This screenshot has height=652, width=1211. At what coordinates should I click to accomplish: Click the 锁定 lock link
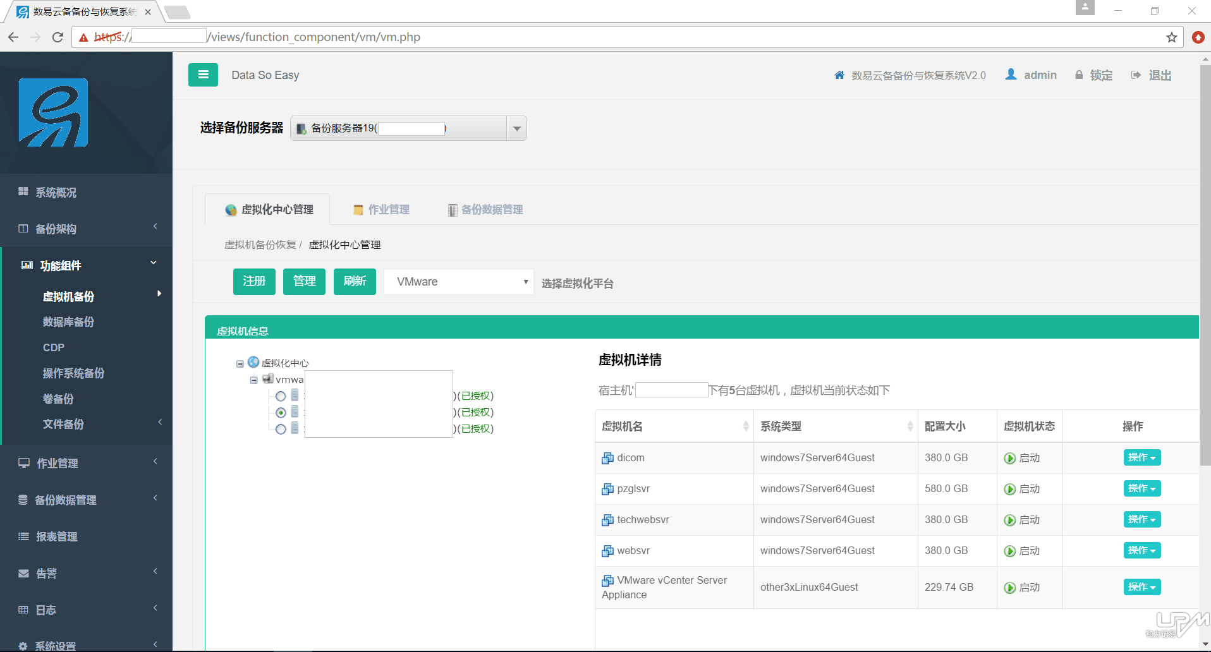click(x=1101, y=75)
